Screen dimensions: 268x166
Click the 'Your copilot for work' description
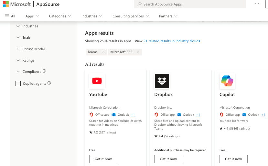(234, 121)
